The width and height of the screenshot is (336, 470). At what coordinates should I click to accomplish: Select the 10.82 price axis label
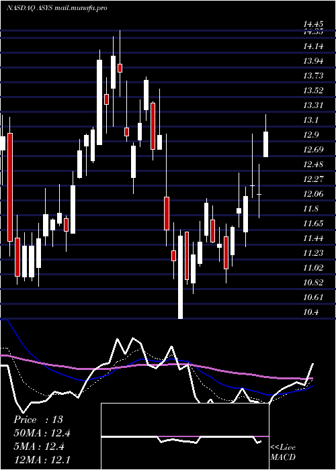314,283
